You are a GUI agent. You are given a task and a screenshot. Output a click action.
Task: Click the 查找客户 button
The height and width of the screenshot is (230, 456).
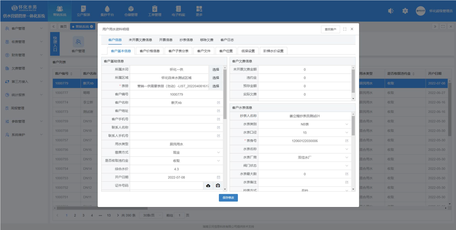pyautogui.click(x=330, y=29)
